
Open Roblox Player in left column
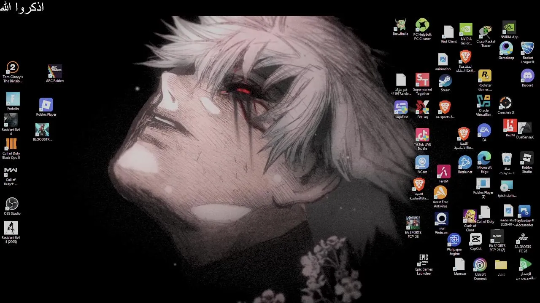click(46, 107)
